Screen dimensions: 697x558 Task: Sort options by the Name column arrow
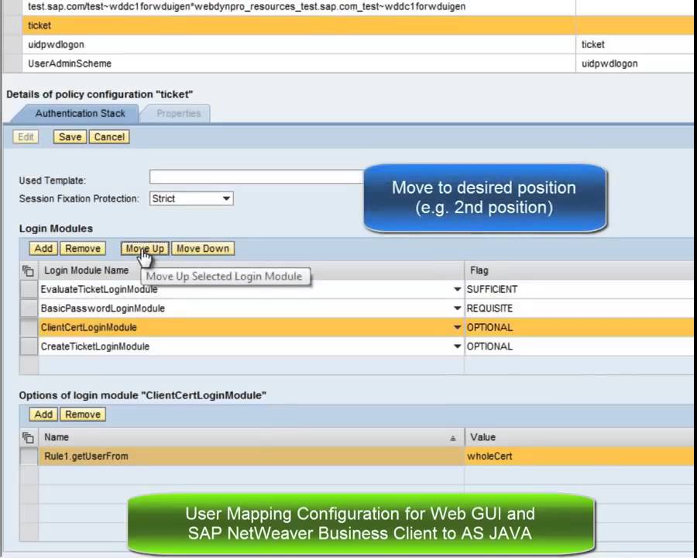point(452,439)
